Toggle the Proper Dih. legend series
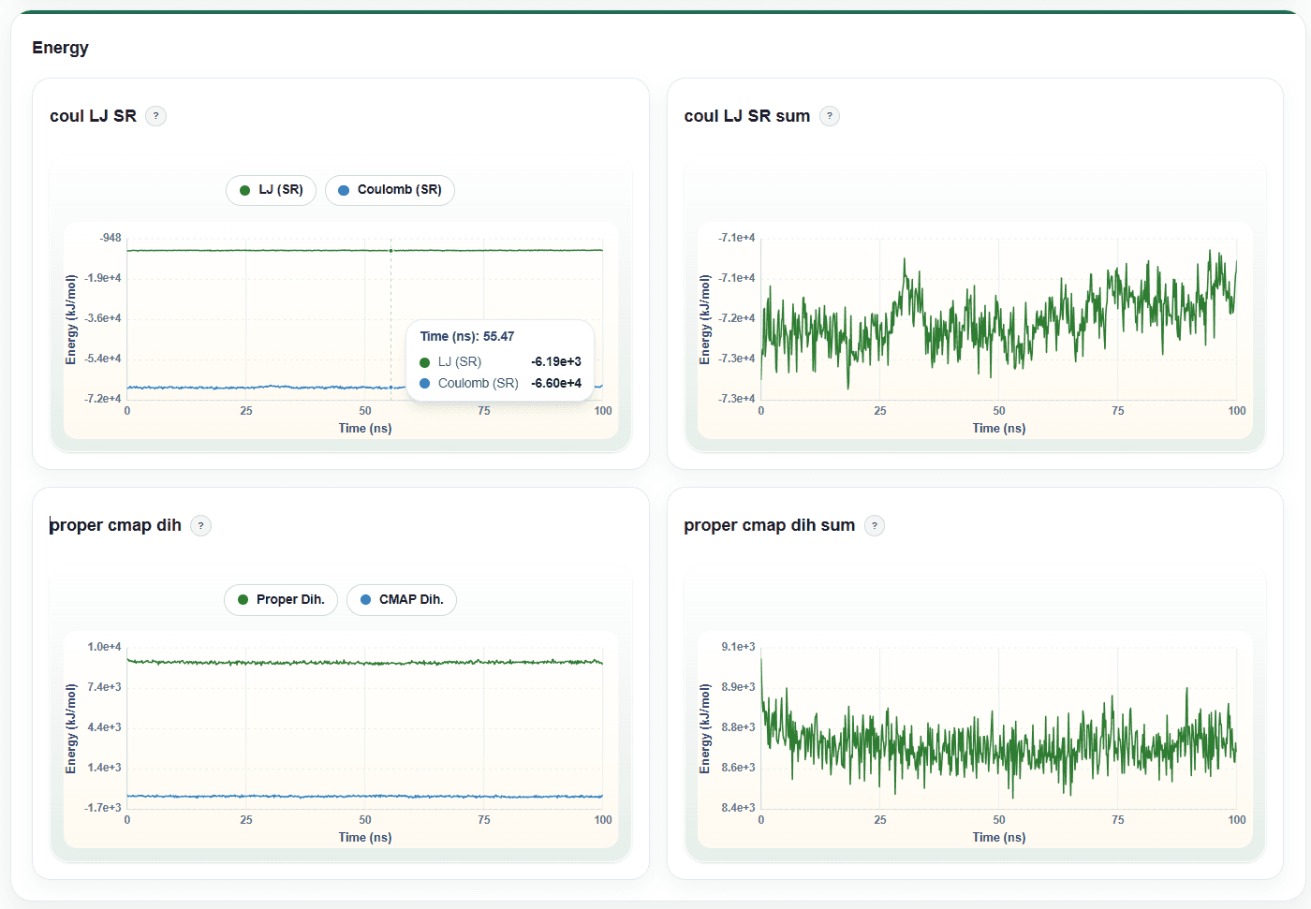The width and height of the screenshot is (1311, 909). (x=281, y=600)
